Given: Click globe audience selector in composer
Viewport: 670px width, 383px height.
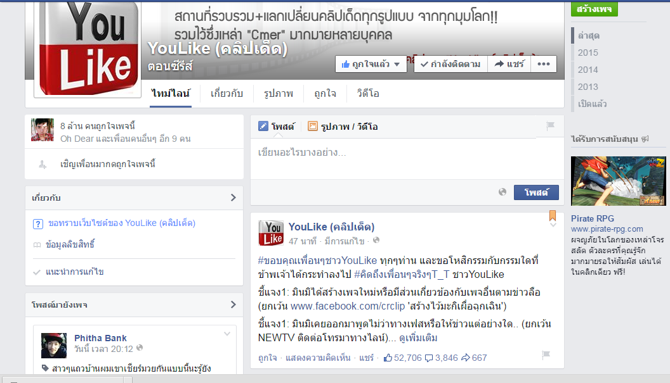Looking at the screenshot, I should 503,192.
